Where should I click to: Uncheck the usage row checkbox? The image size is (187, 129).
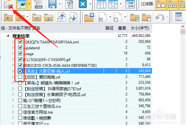coord(20,54)
